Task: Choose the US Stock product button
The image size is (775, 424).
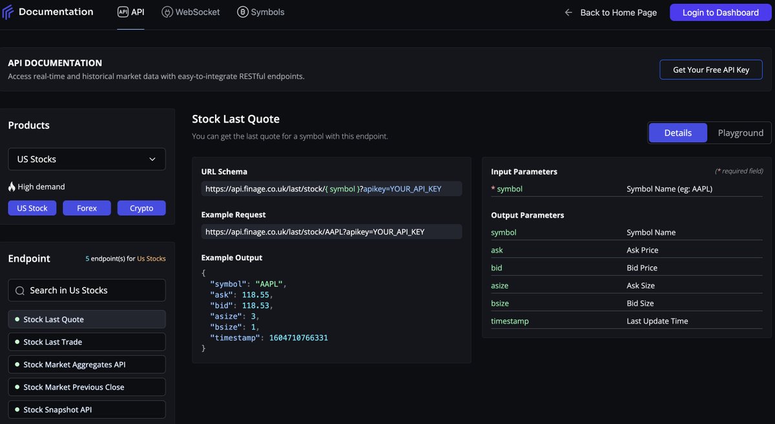Action: (32, 208)
